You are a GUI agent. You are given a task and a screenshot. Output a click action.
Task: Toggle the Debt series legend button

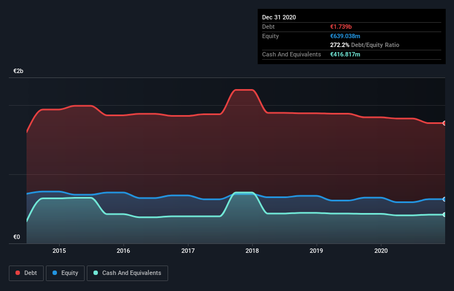[x=27, y=273]
